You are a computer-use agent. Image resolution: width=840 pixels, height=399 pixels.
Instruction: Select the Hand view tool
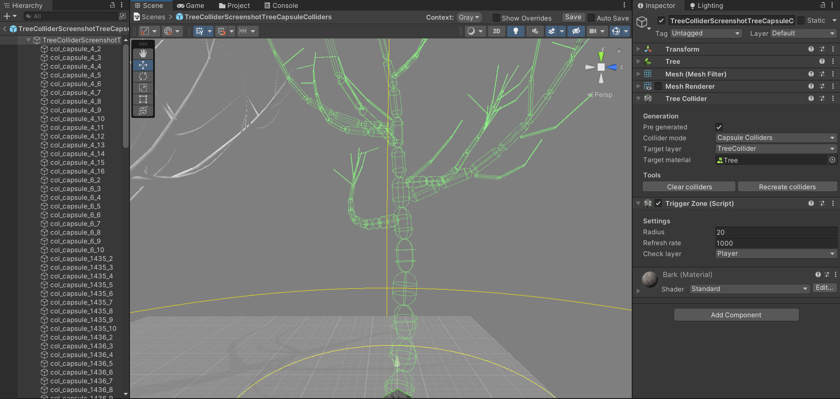143,53
